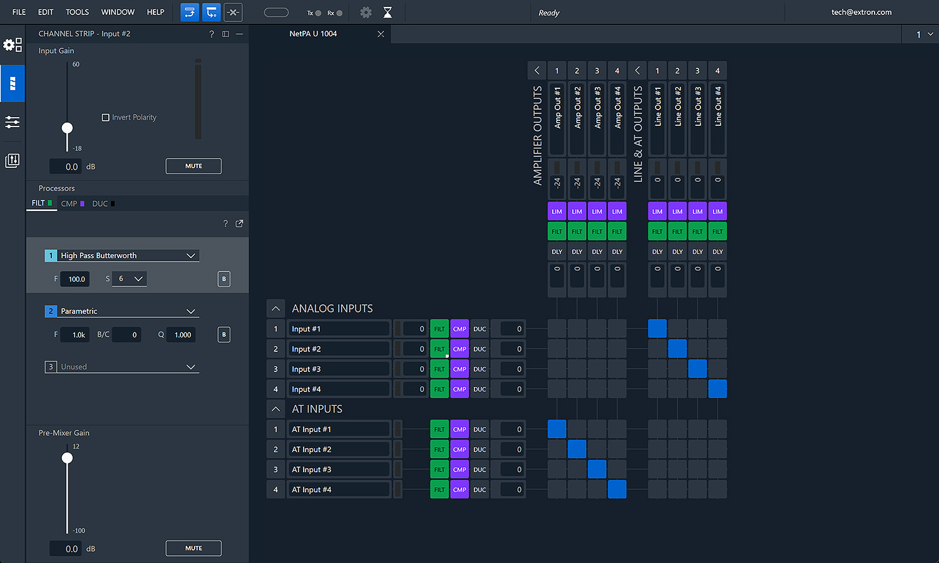
Task: Collapse Amplifier Outputs chevron
Action: pyautogui.click(x=537, y=71)
